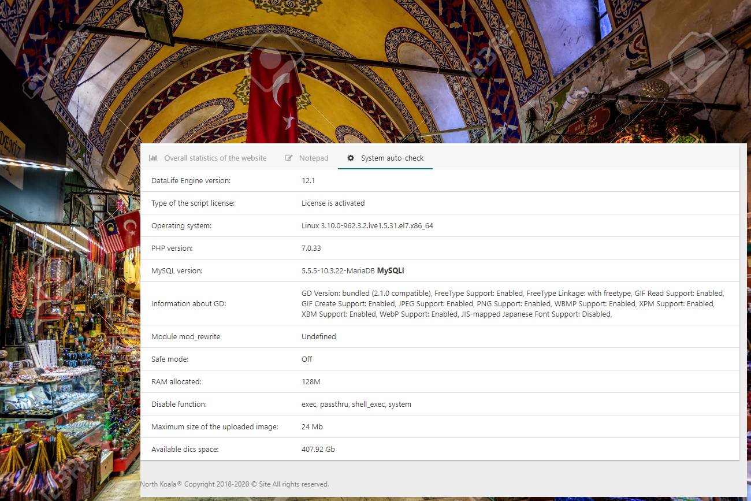Click the disabled functions list value
The image size is (751, 501).
(x=356, y=404)
